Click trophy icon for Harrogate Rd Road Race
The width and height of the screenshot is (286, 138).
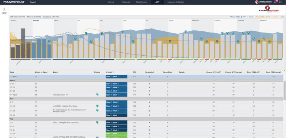pos(97,122)
